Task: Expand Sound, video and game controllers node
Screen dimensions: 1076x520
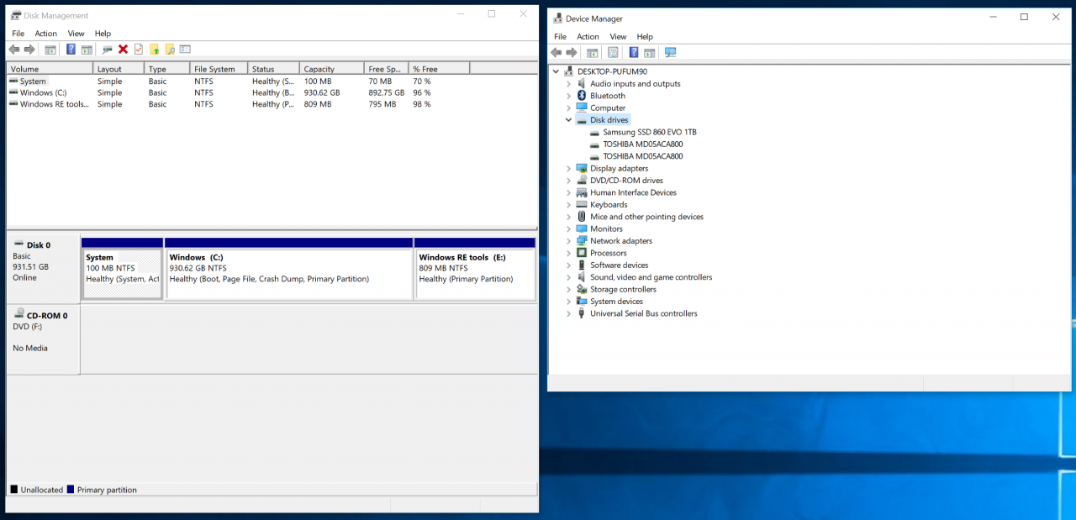Action: point(569,277)
